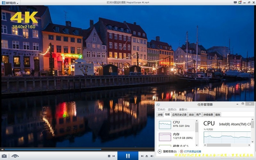256x160 pixels.
Task: Open a file with the eject icon
Action: click(x=147, y=156)
